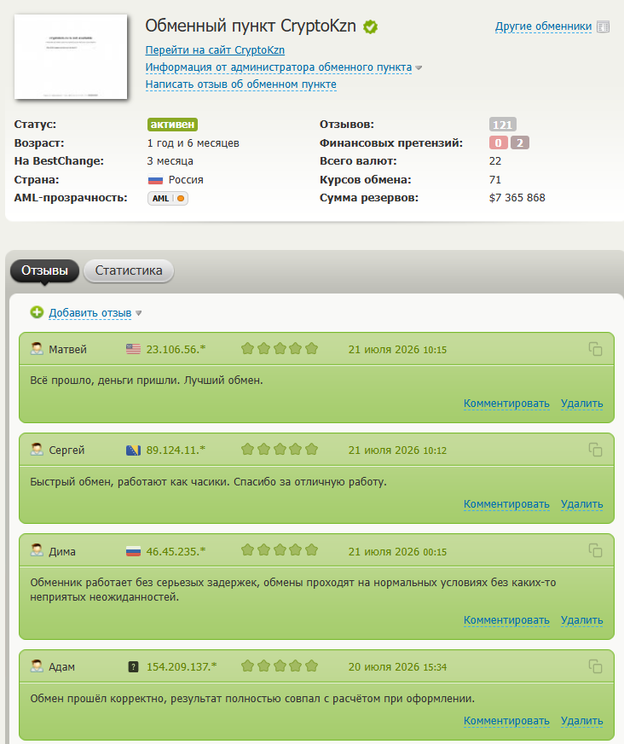Click the date 21 июля 2026 10:12
The height and width of the screenshot is (744, 624).
coord(397,450)
